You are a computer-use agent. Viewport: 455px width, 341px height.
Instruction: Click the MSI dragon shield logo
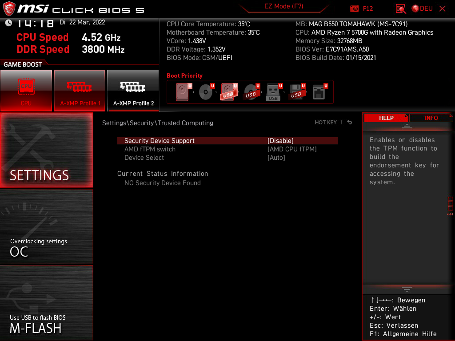coord(9,9)
